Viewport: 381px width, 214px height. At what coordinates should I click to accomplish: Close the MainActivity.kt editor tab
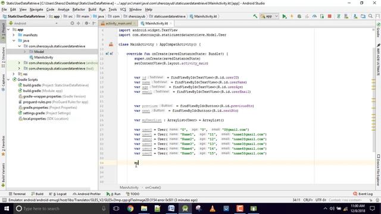(x=171, y=23)
